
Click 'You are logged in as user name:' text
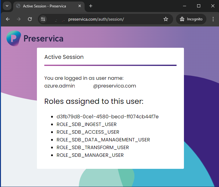tap(84, 78)
